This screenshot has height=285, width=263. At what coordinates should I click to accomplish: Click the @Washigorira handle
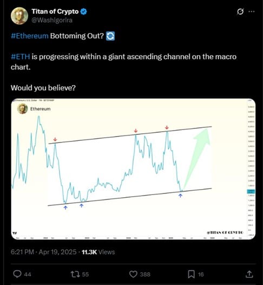52,20
